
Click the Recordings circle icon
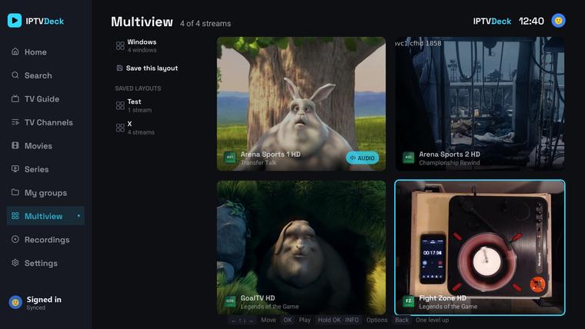pyautogui.click(x=15, y=239)
